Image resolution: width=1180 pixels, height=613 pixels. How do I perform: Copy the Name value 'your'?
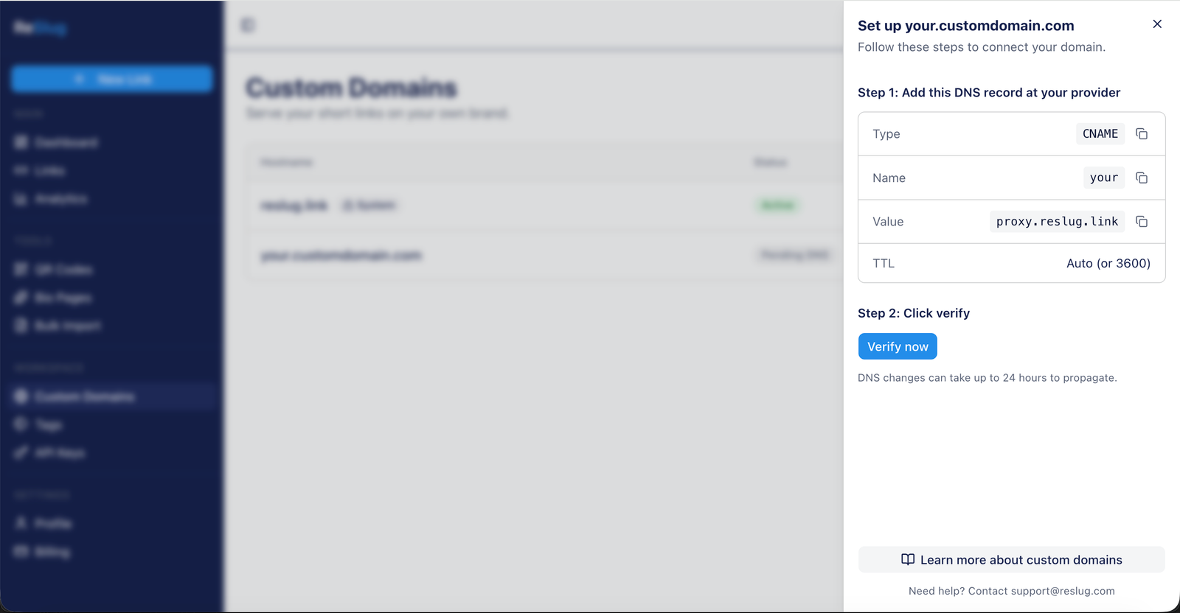(1142, 178)
